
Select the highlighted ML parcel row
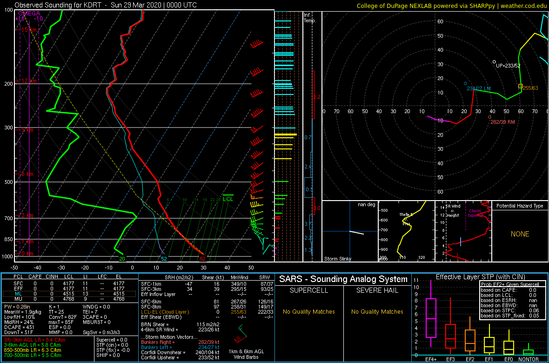tap(69, 294)
